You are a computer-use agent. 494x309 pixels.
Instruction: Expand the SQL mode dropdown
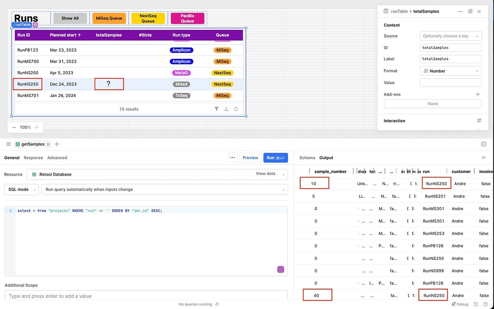click(x=21, y=189)
